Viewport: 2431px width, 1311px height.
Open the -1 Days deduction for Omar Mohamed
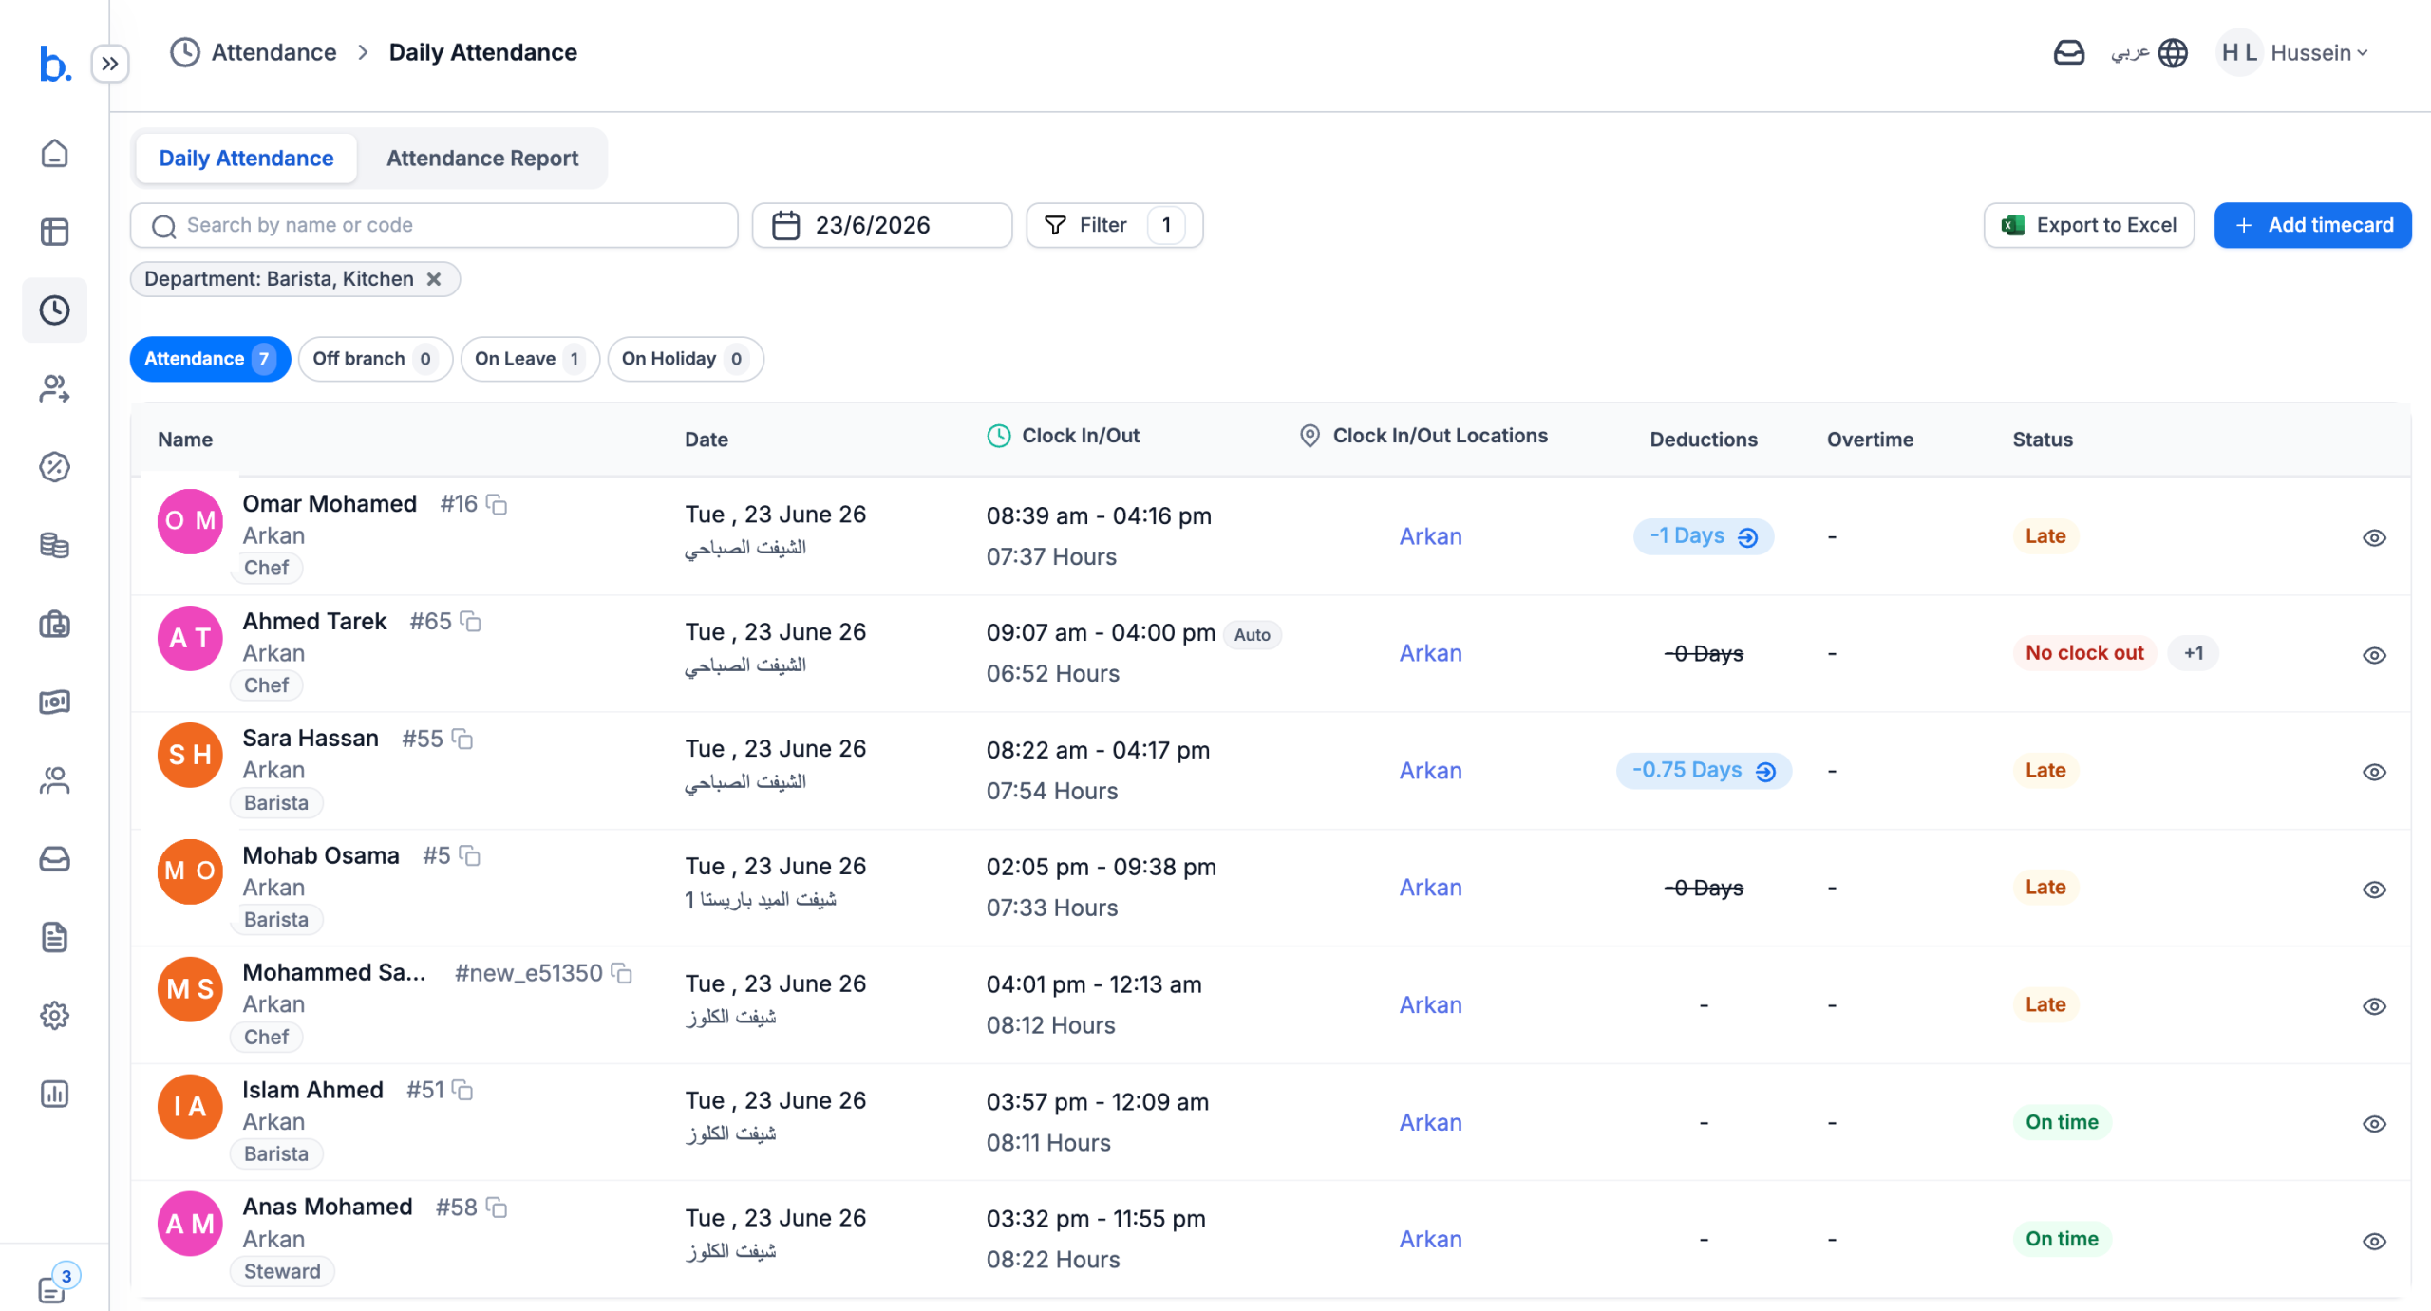[x=1704, y=536]
